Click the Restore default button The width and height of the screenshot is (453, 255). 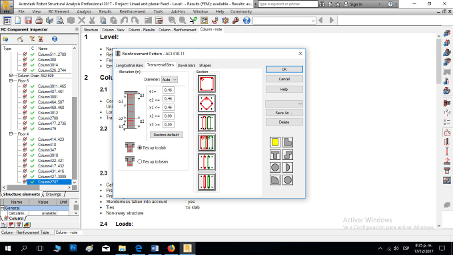pyautogui.click(x=167, y=135)
